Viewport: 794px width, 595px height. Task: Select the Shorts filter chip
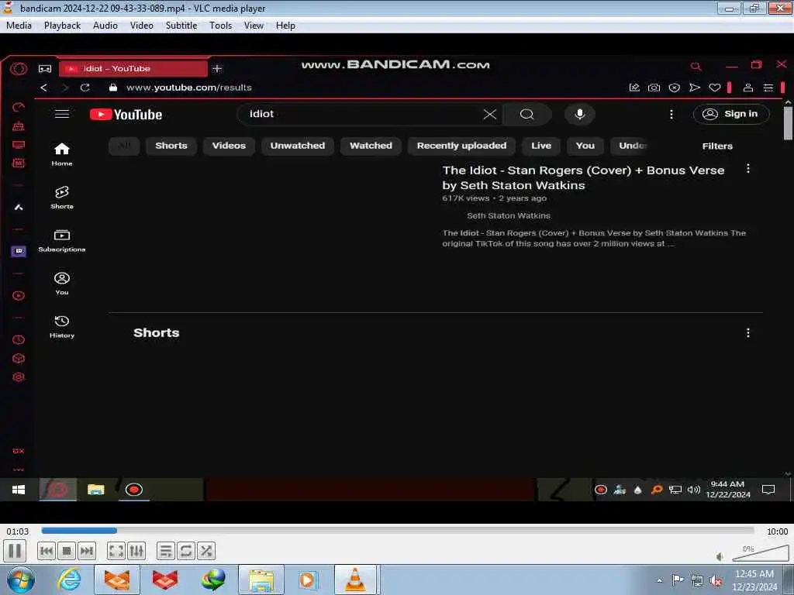(171, 146)
